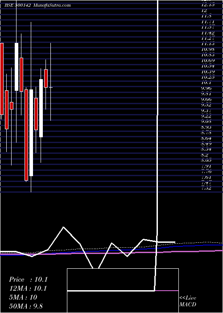This screenshot has height=313, width=223.
Task: Click the 8.2 price axis label
Action: point(205,155)
